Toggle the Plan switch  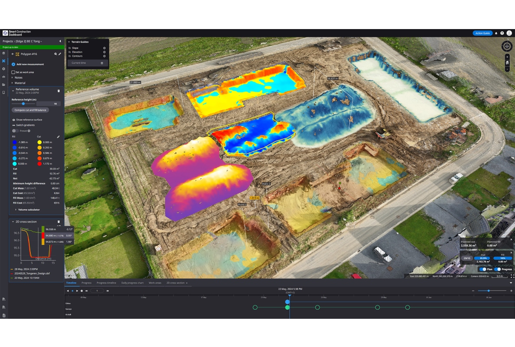[x=483, y=269]
